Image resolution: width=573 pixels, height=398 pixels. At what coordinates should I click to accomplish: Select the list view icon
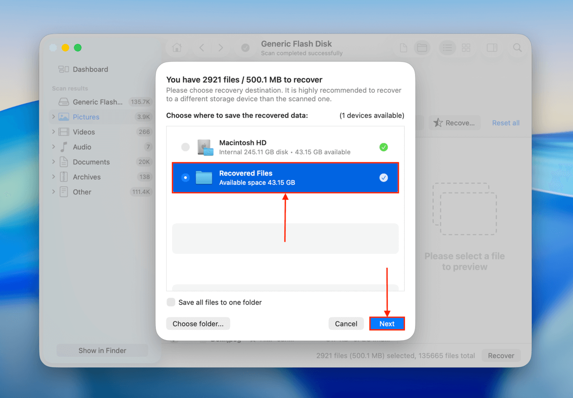(x=447, y=48)
